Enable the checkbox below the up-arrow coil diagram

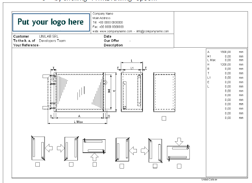click(x=95, y=164)
